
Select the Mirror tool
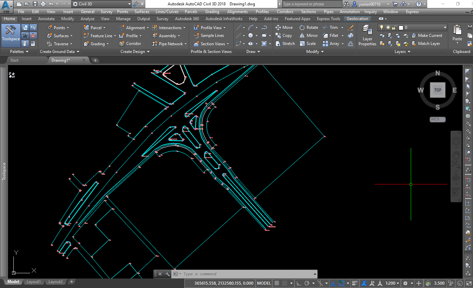pyautogui.click(x=309, y=35)
